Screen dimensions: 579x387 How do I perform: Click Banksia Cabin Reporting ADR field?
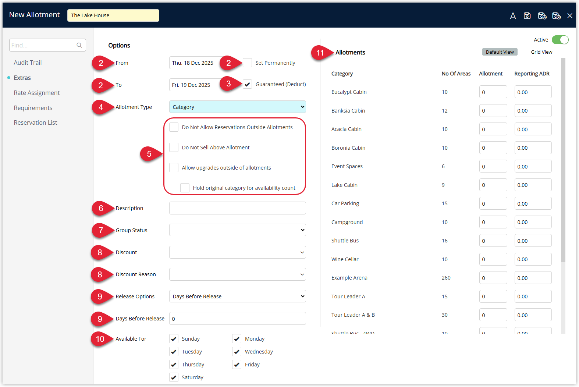(533, 111)
